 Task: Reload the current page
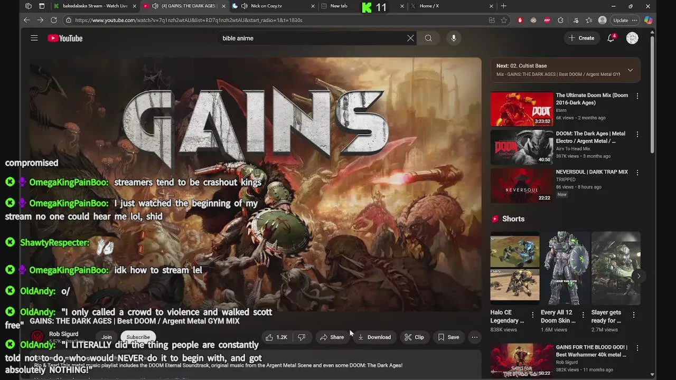coord(53,20)
